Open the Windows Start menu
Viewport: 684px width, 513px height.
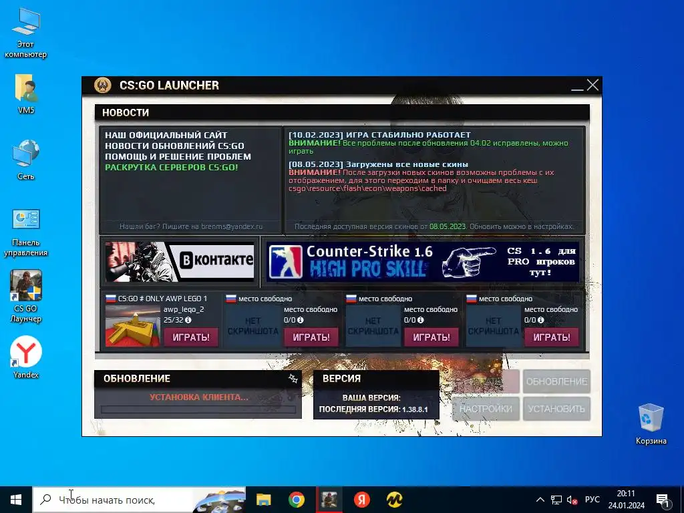point(16,500)
